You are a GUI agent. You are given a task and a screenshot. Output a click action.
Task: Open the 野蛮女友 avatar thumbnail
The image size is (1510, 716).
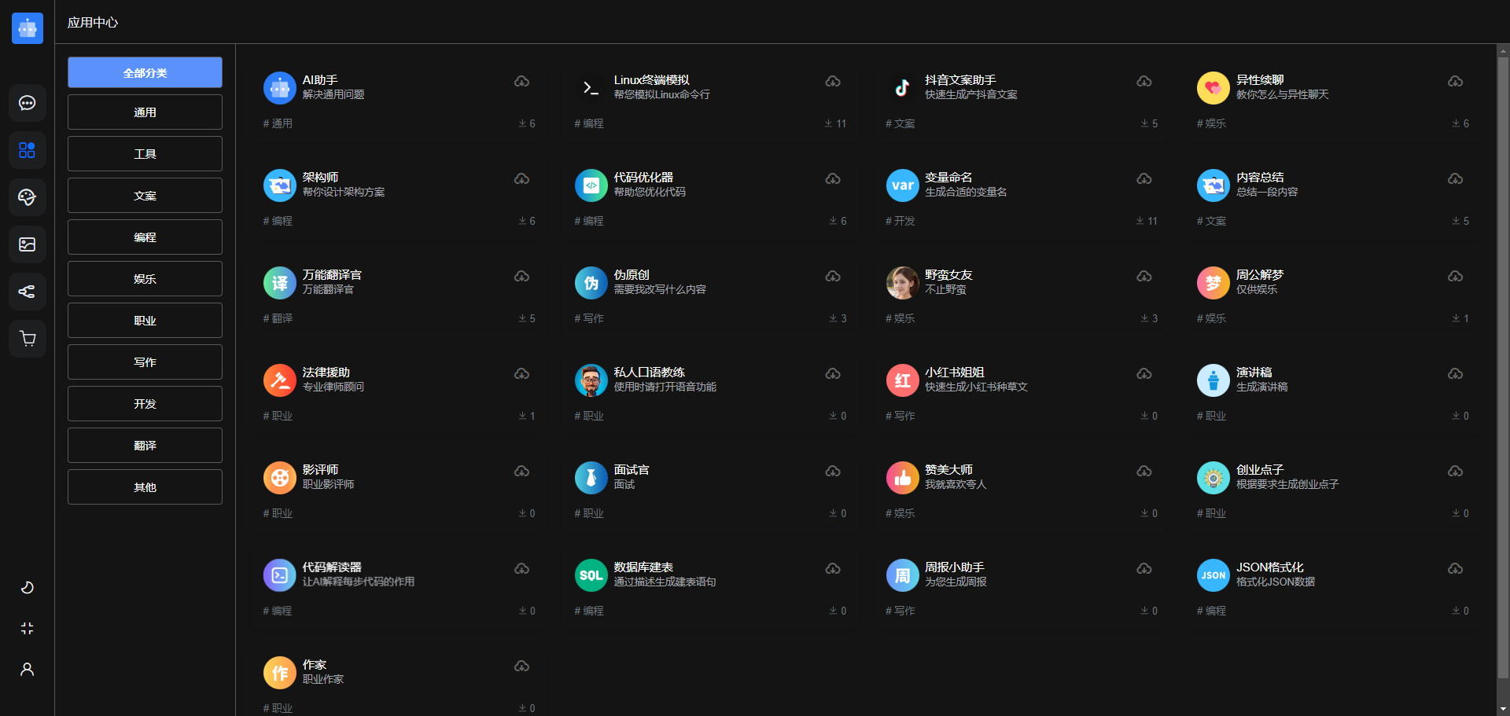(902, 283)
